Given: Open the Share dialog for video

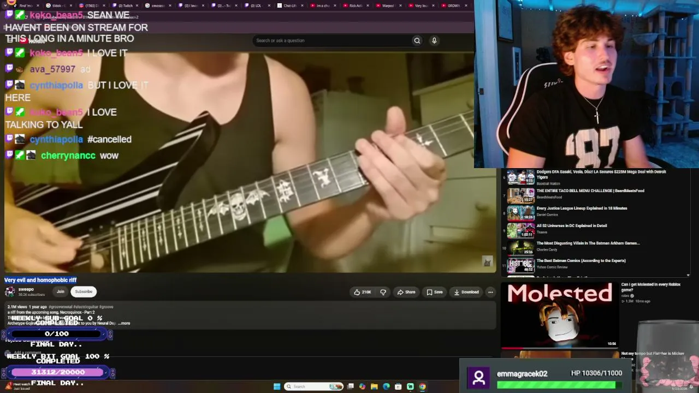Looking at the screenshot, I should 406,292.
